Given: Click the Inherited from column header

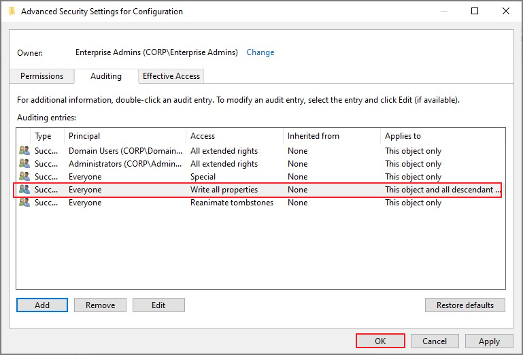Looking at the screenshot, I should pos(331,136).
